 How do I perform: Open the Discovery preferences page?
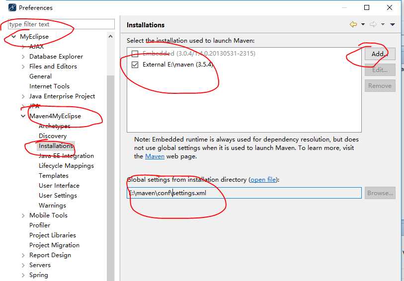(53, 136)
